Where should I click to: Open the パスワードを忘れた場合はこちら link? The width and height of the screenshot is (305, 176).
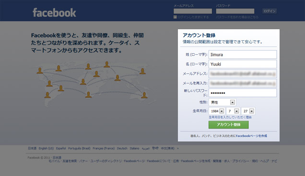[x=237, y=17]
